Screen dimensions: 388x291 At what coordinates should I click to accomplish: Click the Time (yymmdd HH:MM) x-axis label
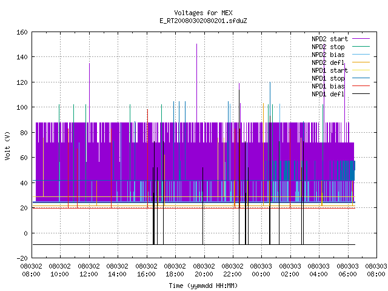[x=203, y=286]
